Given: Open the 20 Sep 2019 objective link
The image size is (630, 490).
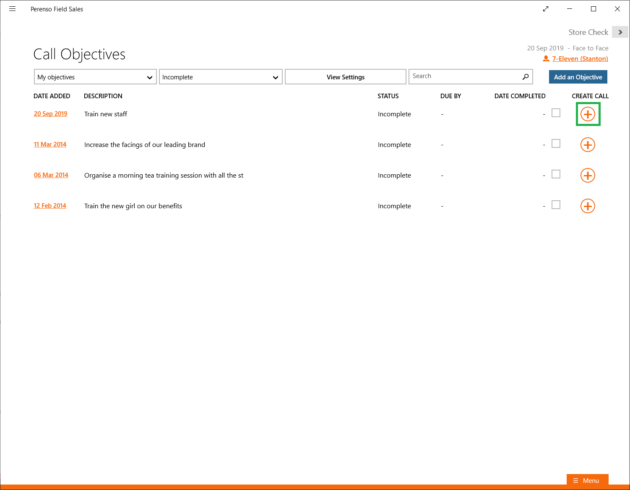Looking at the screenshot, I should (51, 114).
